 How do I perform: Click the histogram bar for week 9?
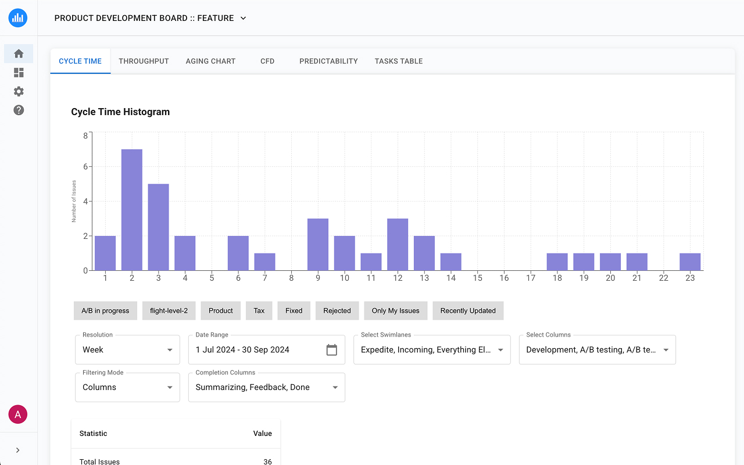click(x=318, y=245)
